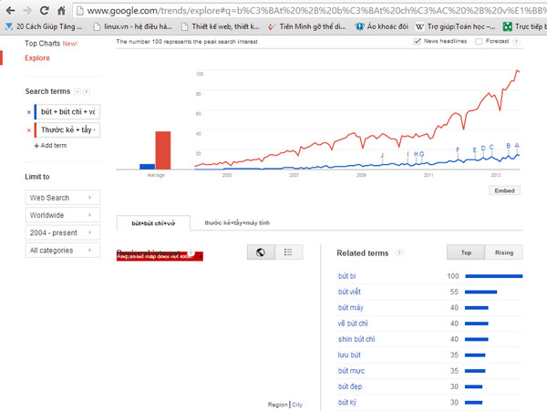547x411 pixels.
Task: Open related term 'bút mực'
Action: click(351, 371)
